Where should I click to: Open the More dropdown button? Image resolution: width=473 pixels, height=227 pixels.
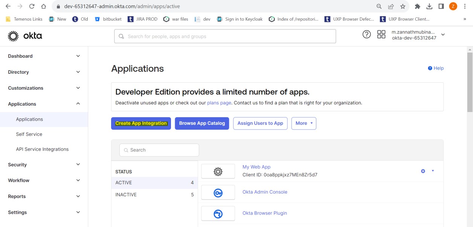(x=304, y=123)
